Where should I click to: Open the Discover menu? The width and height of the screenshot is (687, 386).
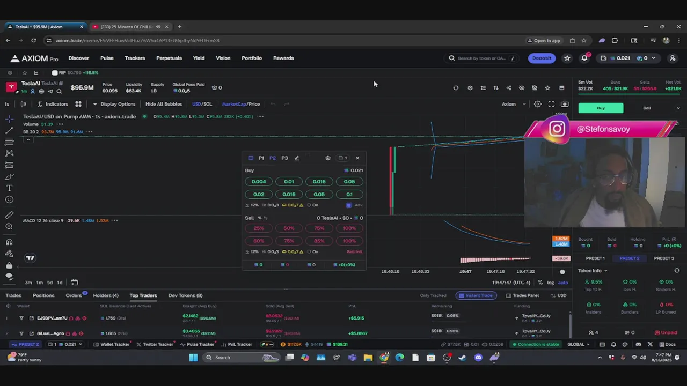pos(79,58)
